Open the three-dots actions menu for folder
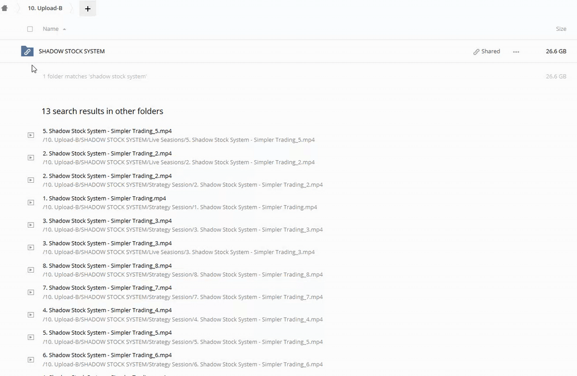Screen dimensions: 577x376 516,52
